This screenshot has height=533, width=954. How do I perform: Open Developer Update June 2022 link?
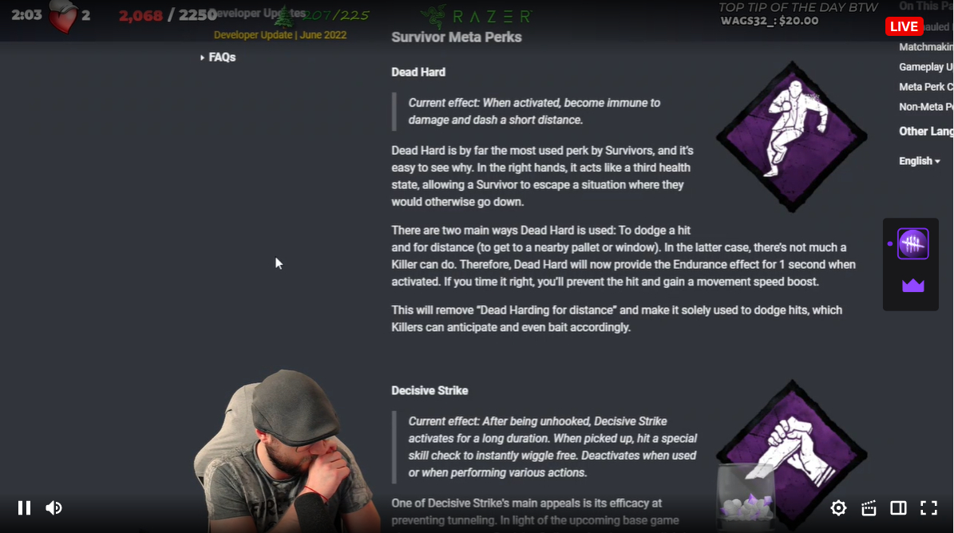click(x=280, y=35)
